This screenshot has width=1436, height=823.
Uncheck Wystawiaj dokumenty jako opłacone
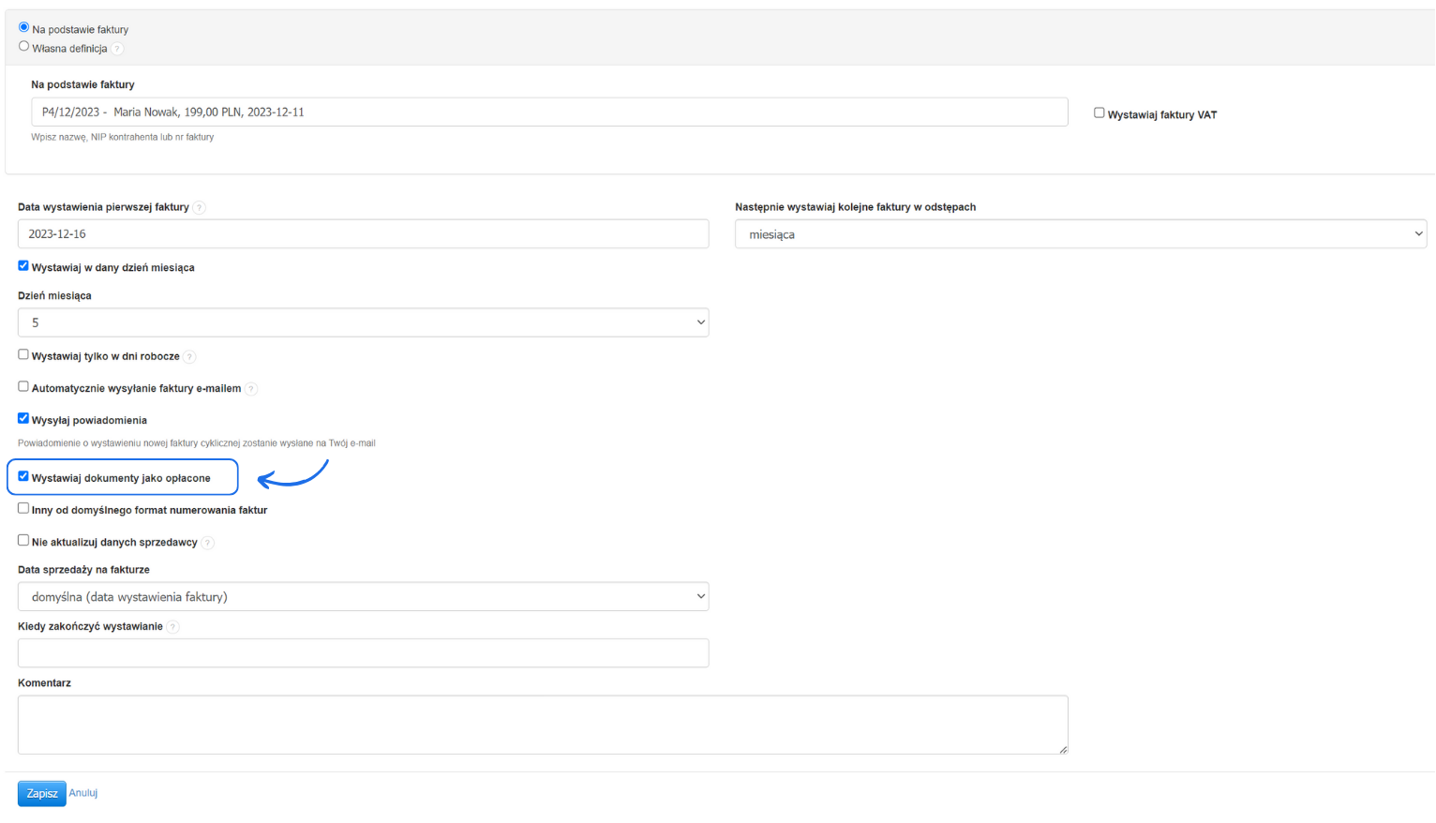(x=23, y=476)
